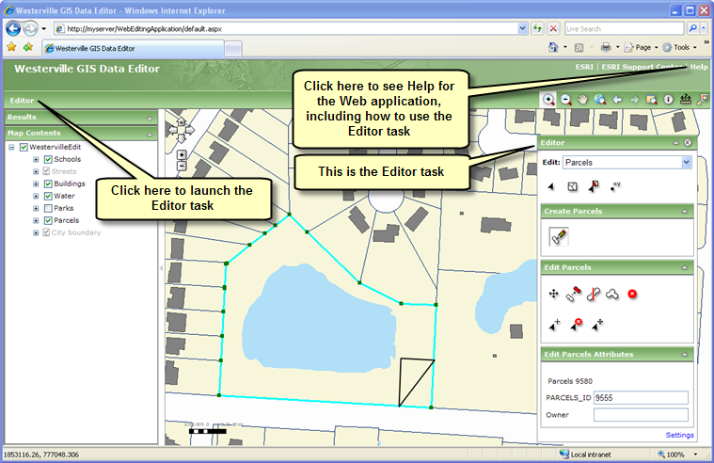Select the Pan hand tool
714x463 pixels.
(x=582, y=99)
